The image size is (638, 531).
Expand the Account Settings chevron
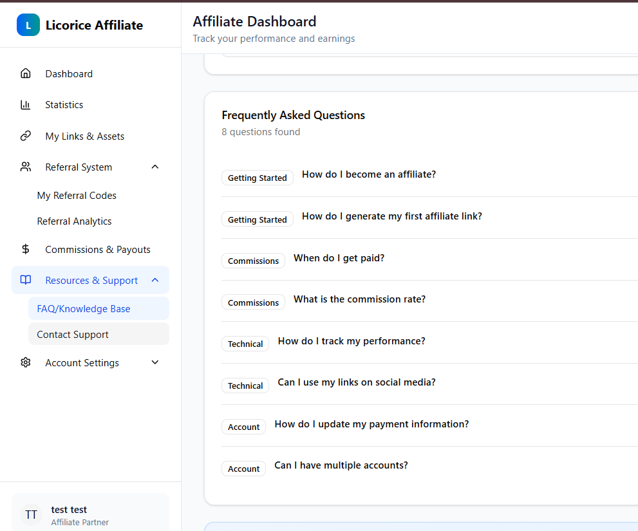coord(155,363)
